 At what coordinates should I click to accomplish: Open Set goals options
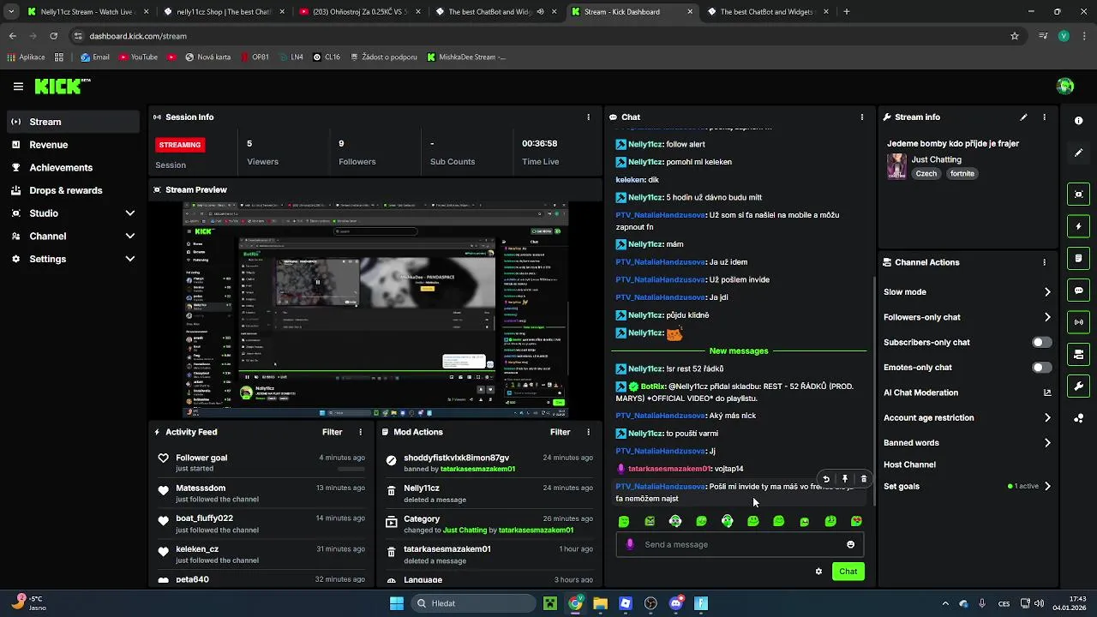point(968,487)
